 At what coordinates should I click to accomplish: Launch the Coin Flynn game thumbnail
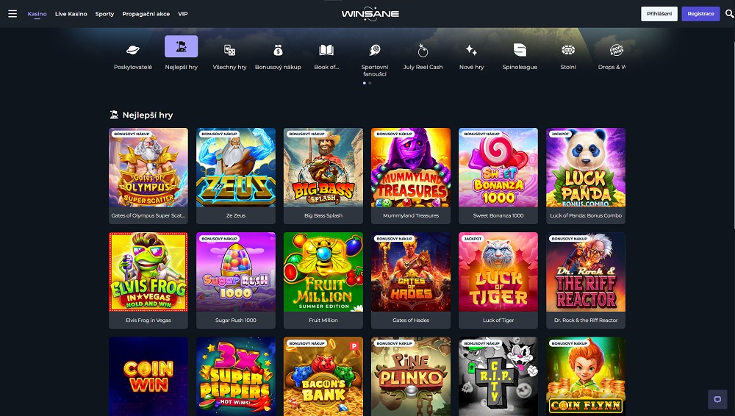[x=586, y=376]
